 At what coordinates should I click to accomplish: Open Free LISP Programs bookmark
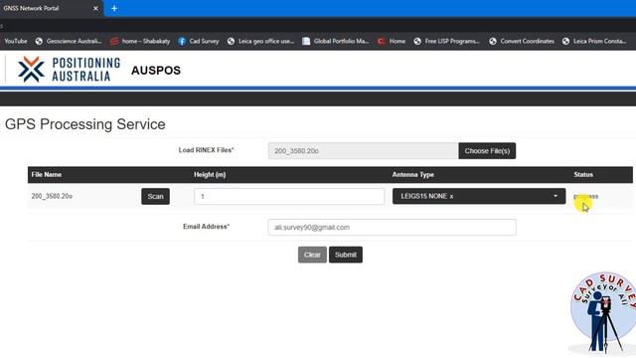446,41
